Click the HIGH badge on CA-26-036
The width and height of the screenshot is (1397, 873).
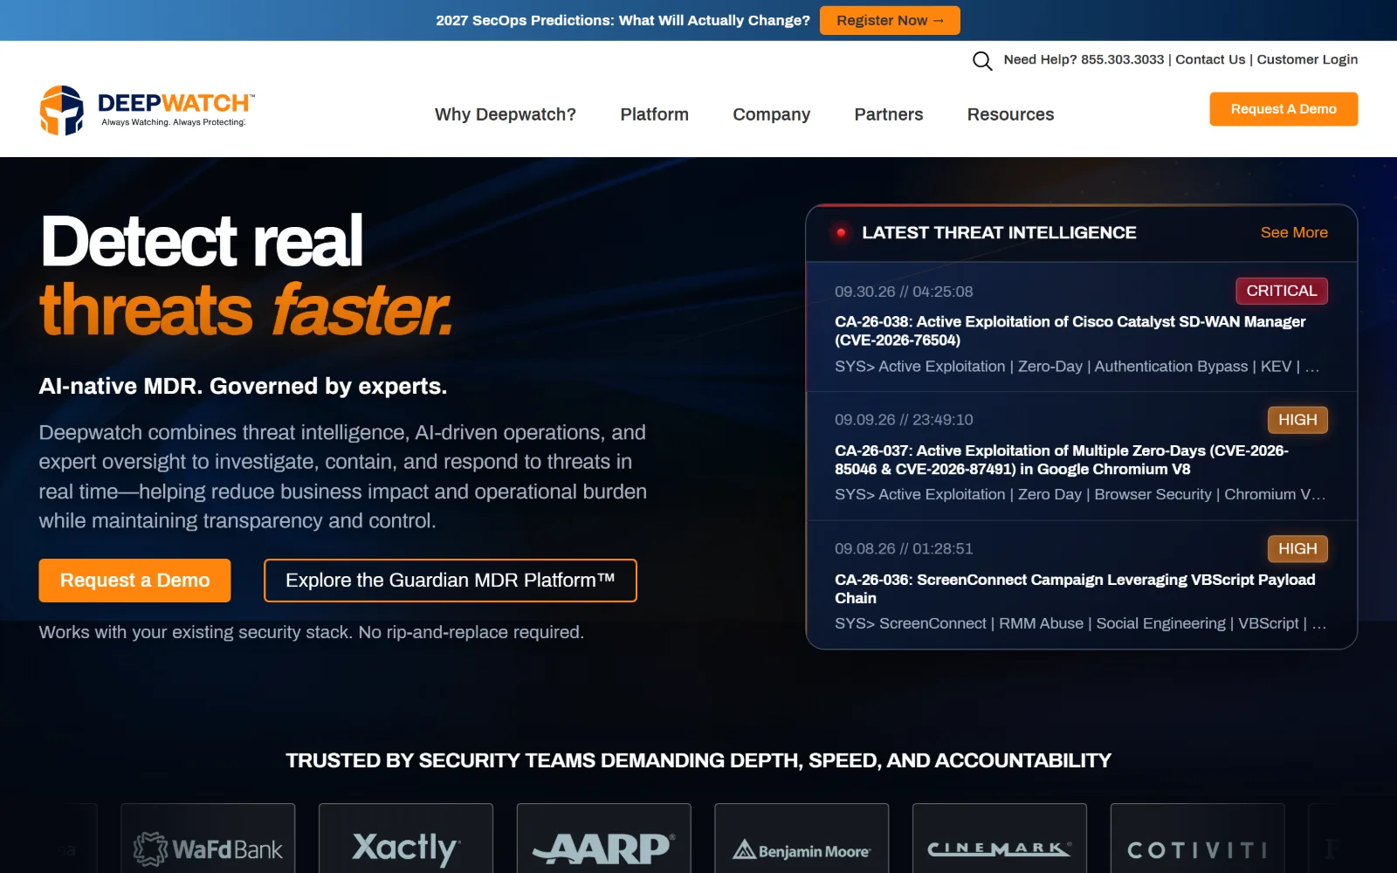point(1297,549)
